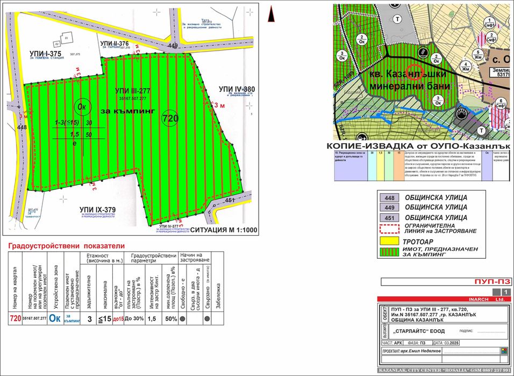This screenshot has width=514, height=376.
Task: Select the УПИ II-376 parcel label
Action: point(115,44)
